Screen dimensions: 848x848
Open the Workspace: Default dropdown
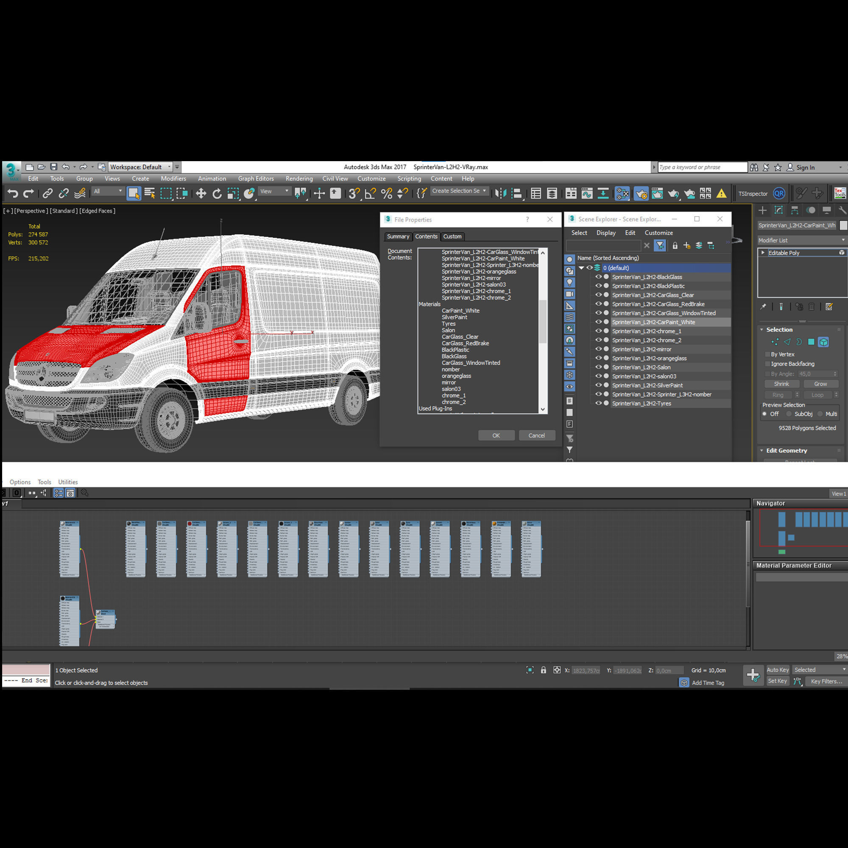[140, 167]
